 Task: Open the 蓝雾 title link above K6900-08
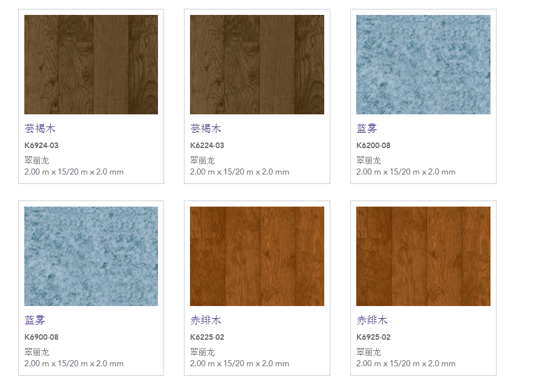point(35,320)
